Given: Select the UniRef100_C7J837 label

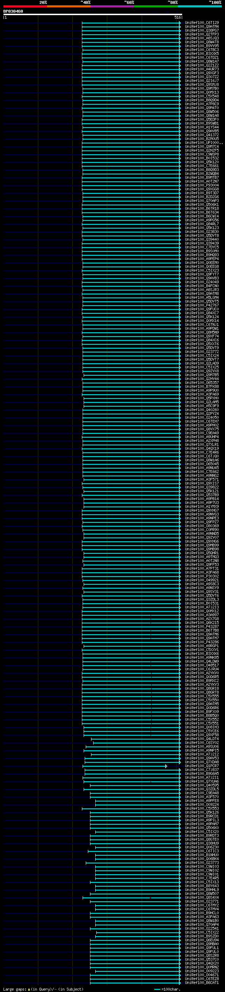Looking at the screenshot, I should [x=202, y=769].
